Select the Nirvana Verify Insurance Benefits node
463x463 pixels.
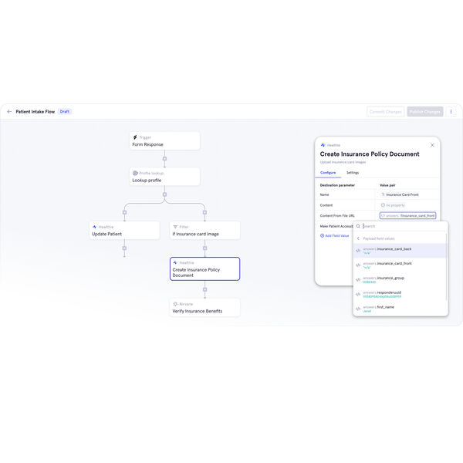(204, 307)
